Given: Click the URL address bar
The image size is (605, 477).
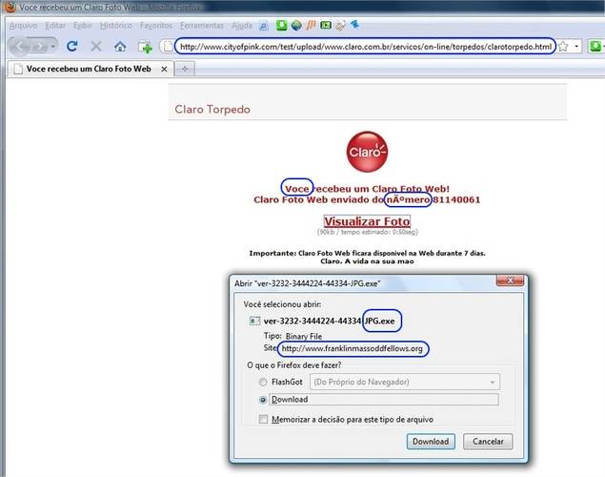Looking at the screenshot, I should tap(365, 47).
